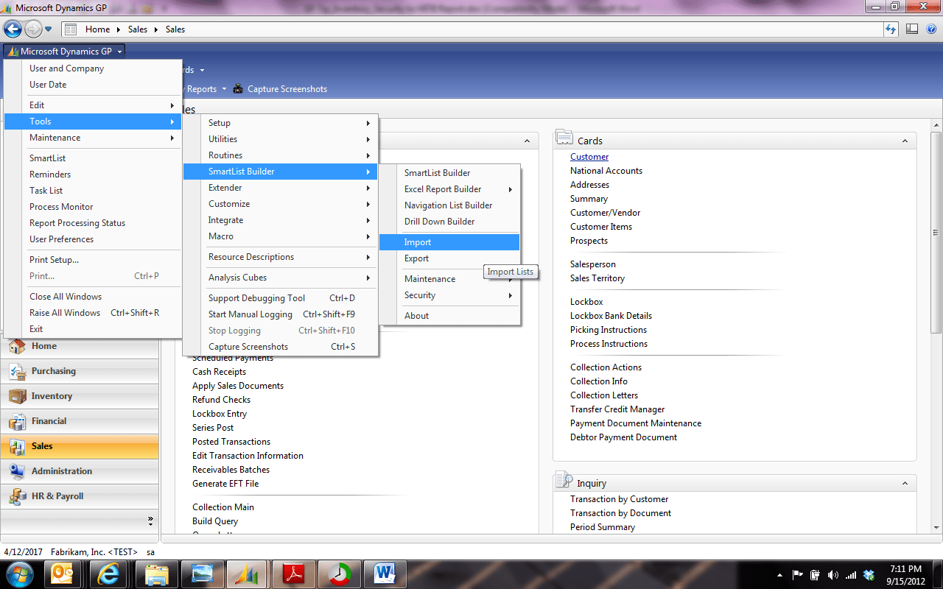943x589 pixels.
Task: Switch to Dynamics GP taskbar icon
Action: (247, 574)
